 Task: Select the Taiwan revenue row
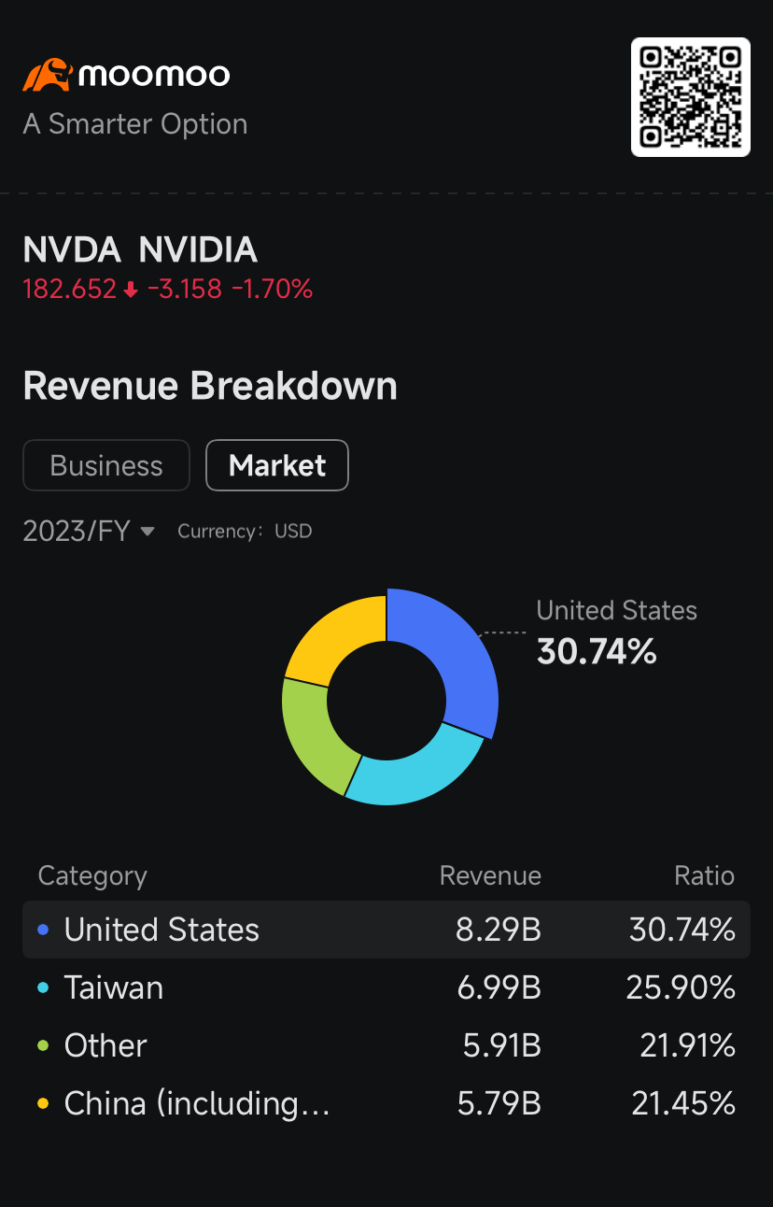click(x=386, y=987)
